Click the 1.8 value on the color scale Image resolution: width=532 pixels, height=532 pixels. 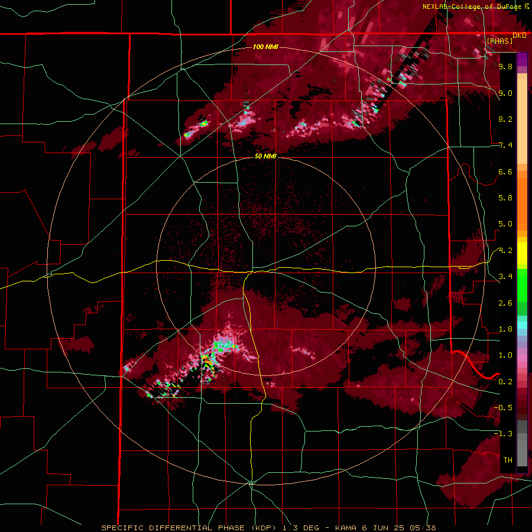coord(505,329)
